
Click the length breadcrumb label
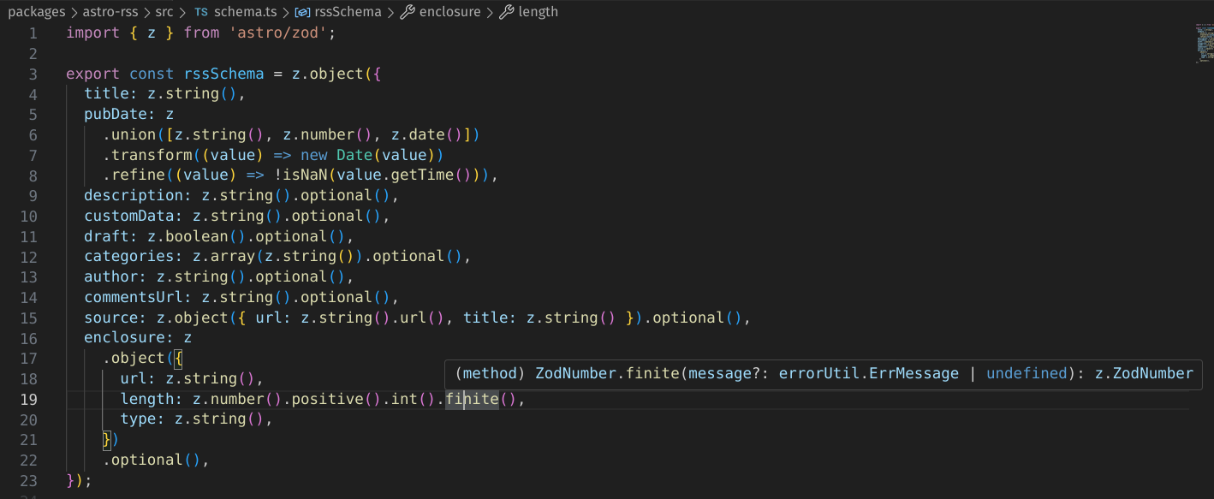point(538,11)
